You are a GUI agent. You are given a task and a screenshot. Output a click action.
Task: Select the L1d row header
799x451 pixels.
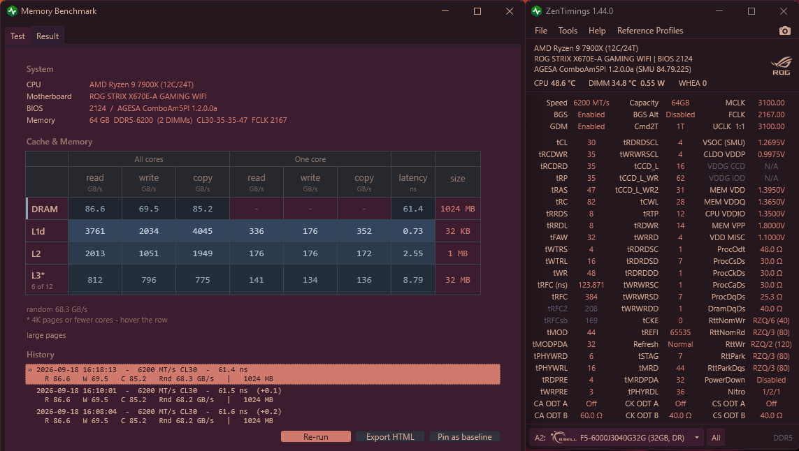(x=47, y=231)
